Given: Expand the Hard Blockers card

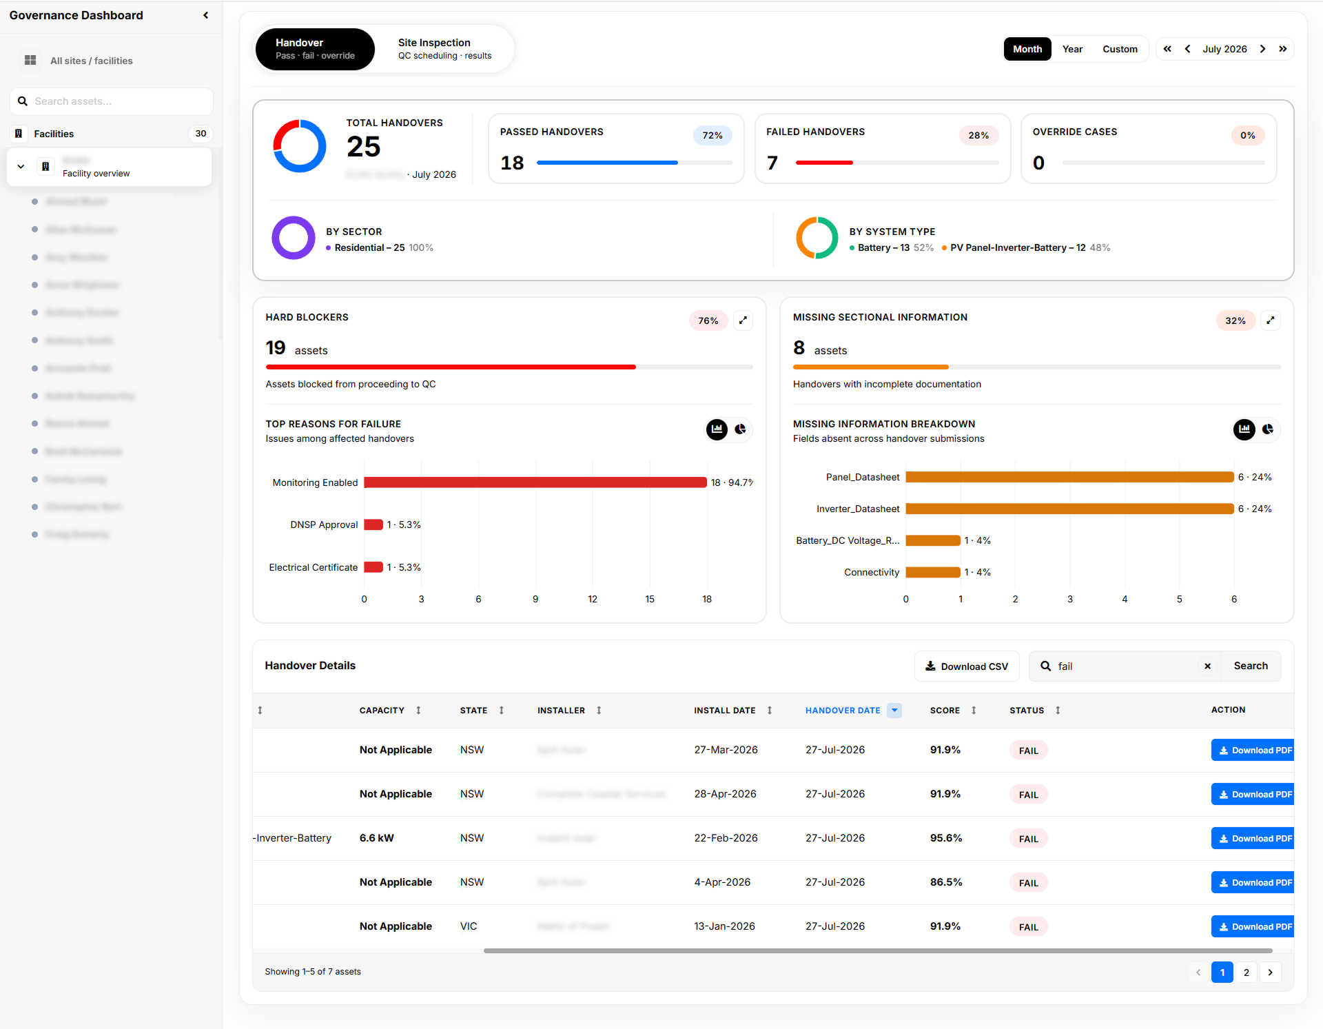Looking at the screenshot, I should point(743,320).
